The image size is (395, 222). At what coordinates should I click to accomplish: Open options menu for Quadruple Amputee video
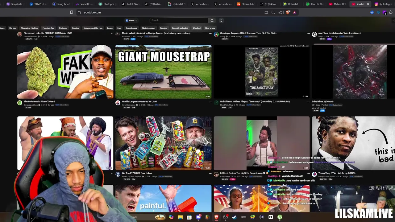click(308, 33)
